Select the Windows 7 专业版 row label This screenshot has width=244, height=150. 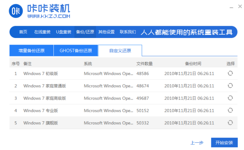click(x=41, y=111)
